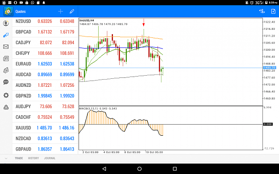Select the NZDCAD quote row
The image size is (279, 174).
[x=45, y=138]
